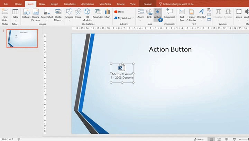Insert a Chart from ribbon
The height and width of the screenshot is (141, 249).
point(108,14)
